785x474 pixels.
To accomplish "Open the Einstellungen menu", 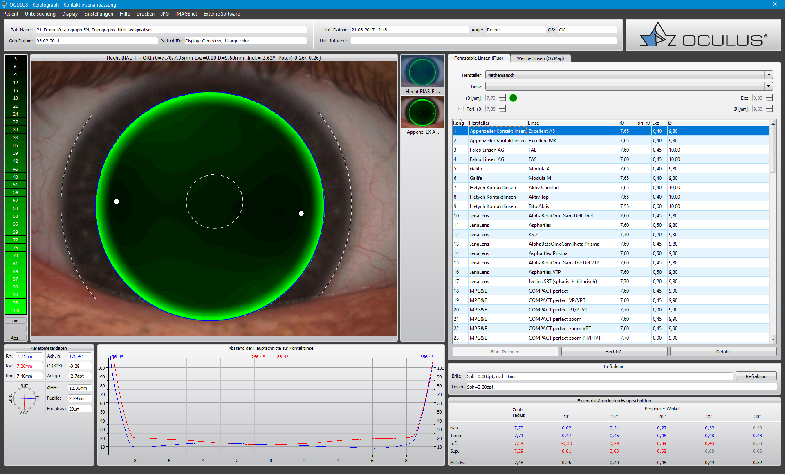I will [x=99, y=14].
